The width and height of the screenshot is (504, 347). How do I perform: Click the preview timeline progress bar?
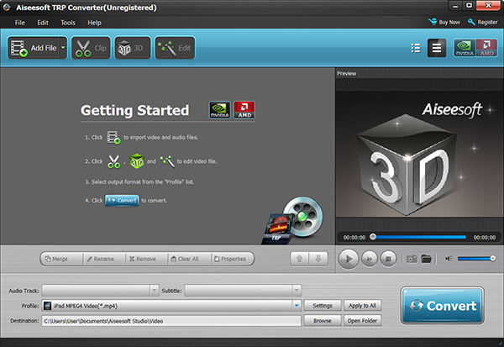421,237
